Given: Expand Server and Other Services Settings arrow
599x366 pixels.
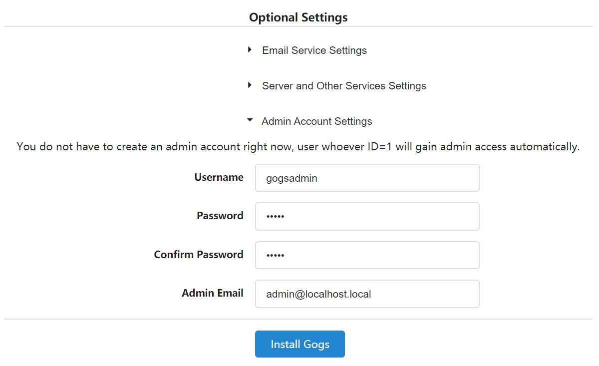Looking at the screenshot, I should (250, 85).
